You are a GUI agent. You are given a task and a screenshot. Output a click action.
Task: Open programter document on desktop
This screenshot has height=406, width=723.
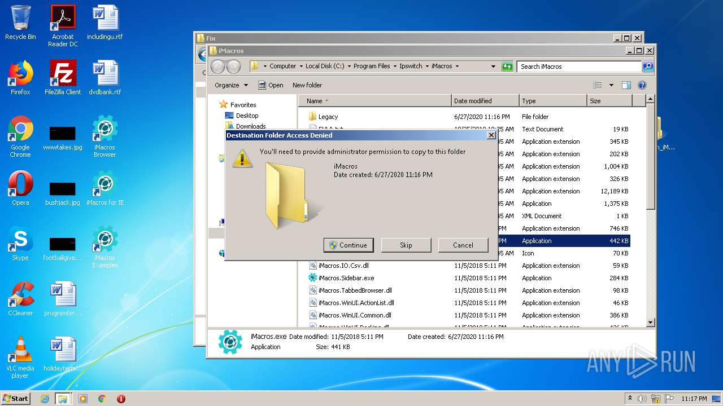(x=63, y=299)
